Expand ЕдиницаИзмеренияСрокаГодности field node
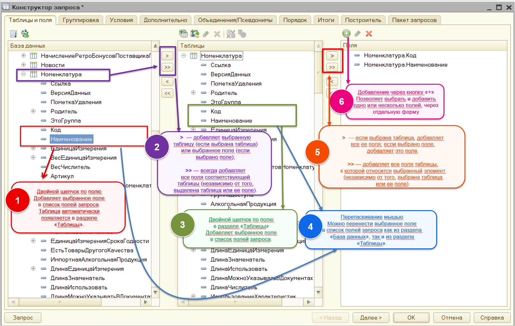515x326 pixels. point(33,241)
